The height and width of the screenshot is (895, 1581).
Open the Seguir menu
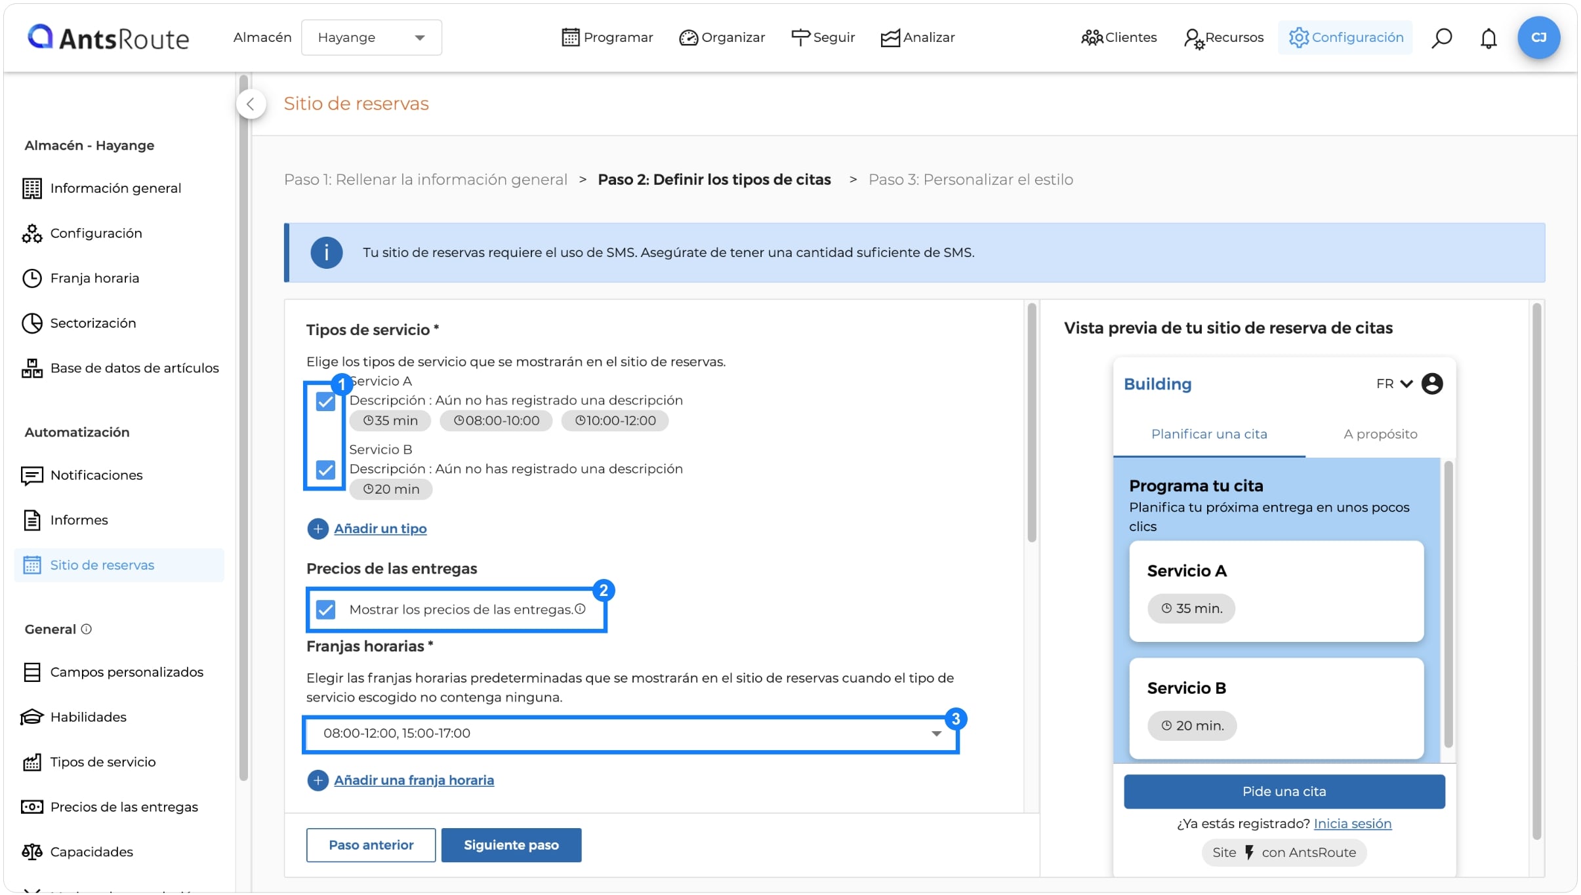pyautogui.click(x=823, y=37)
